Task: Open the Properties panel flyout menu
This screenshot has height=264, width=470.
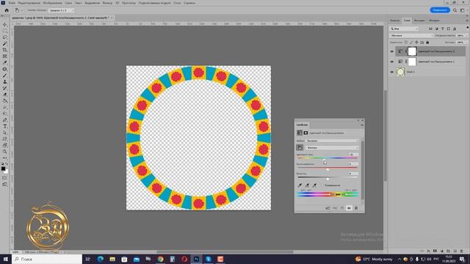Action: pos(362,125)
